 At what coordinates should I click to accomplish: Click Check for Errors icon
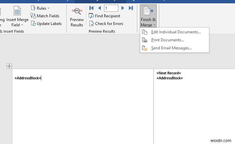pos(91,23)
